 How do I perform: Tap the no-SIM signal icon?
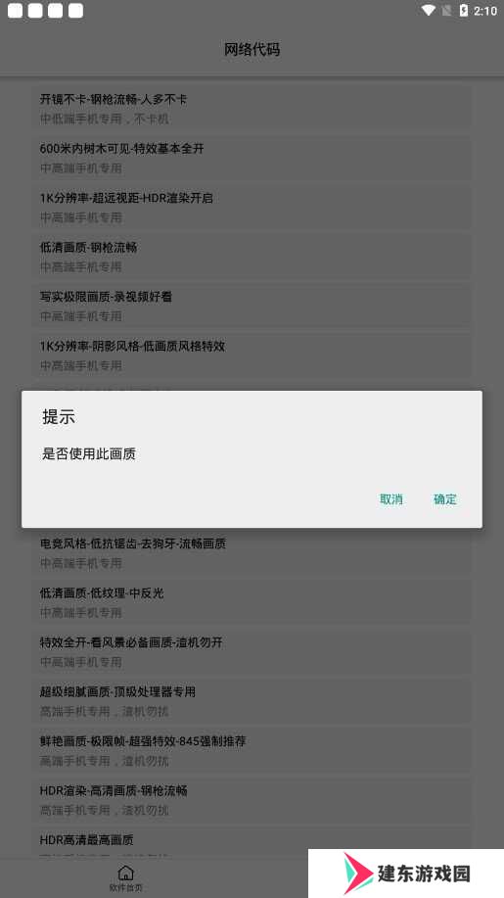(x=447, y=11)
